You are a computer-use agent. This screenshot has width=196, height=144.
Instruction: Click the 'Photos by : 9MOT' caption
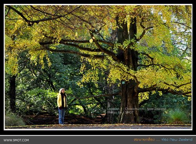pyautogui.click(x=120, y=112)
